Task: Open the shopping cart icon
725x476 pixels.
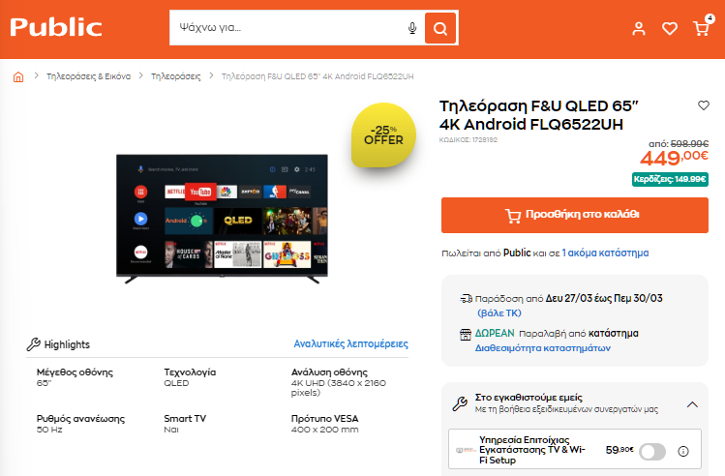Action: pyautogui.click(x=701, y=29)
